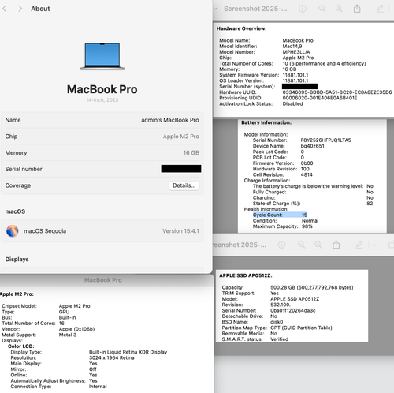The image size is (394, 393).
Task: Go back using the About window's left chevron
Action: (4, 9)
